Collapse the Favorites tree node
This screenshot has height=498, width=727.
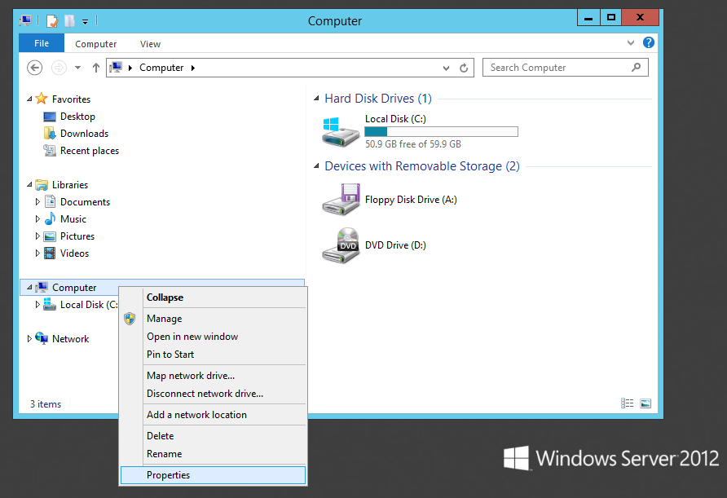pos(29,99)
